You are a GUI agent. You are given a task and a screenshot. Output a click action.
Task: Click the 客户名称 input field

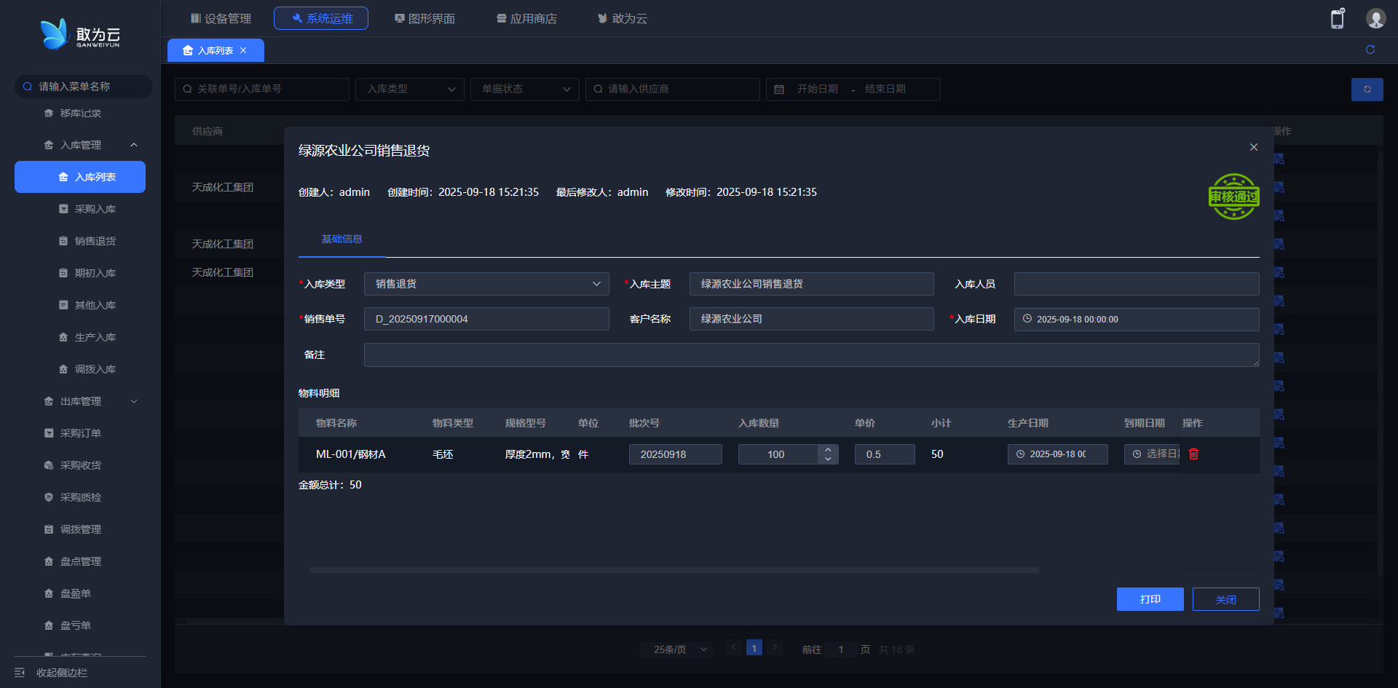click(x=812, y=319)
